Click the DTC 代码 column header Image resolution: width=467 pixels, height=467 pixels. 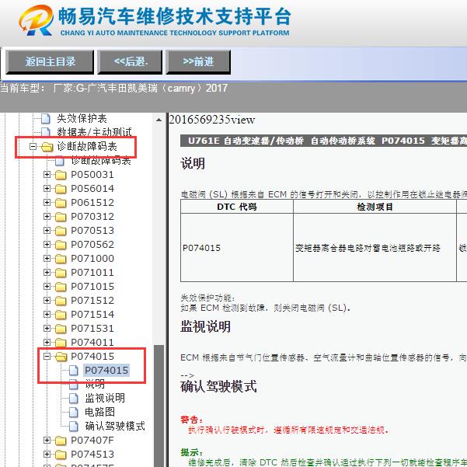[x=237, y=207]
